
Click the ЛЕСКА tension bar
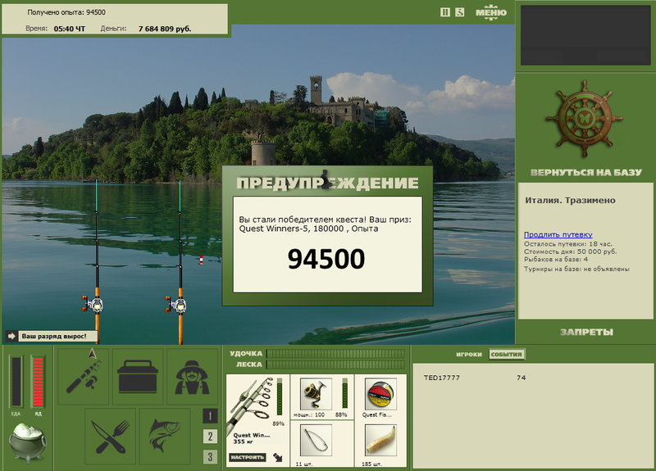(x=335, y=365)
